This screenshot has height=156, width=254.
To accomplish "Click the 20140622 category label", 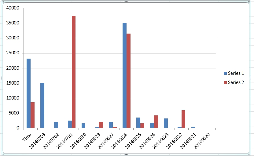I will coord(175,141).
